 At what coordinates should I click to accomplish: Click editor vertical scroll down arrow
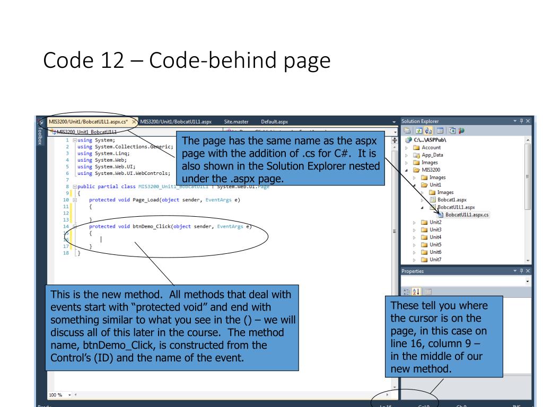coord(395,387)
